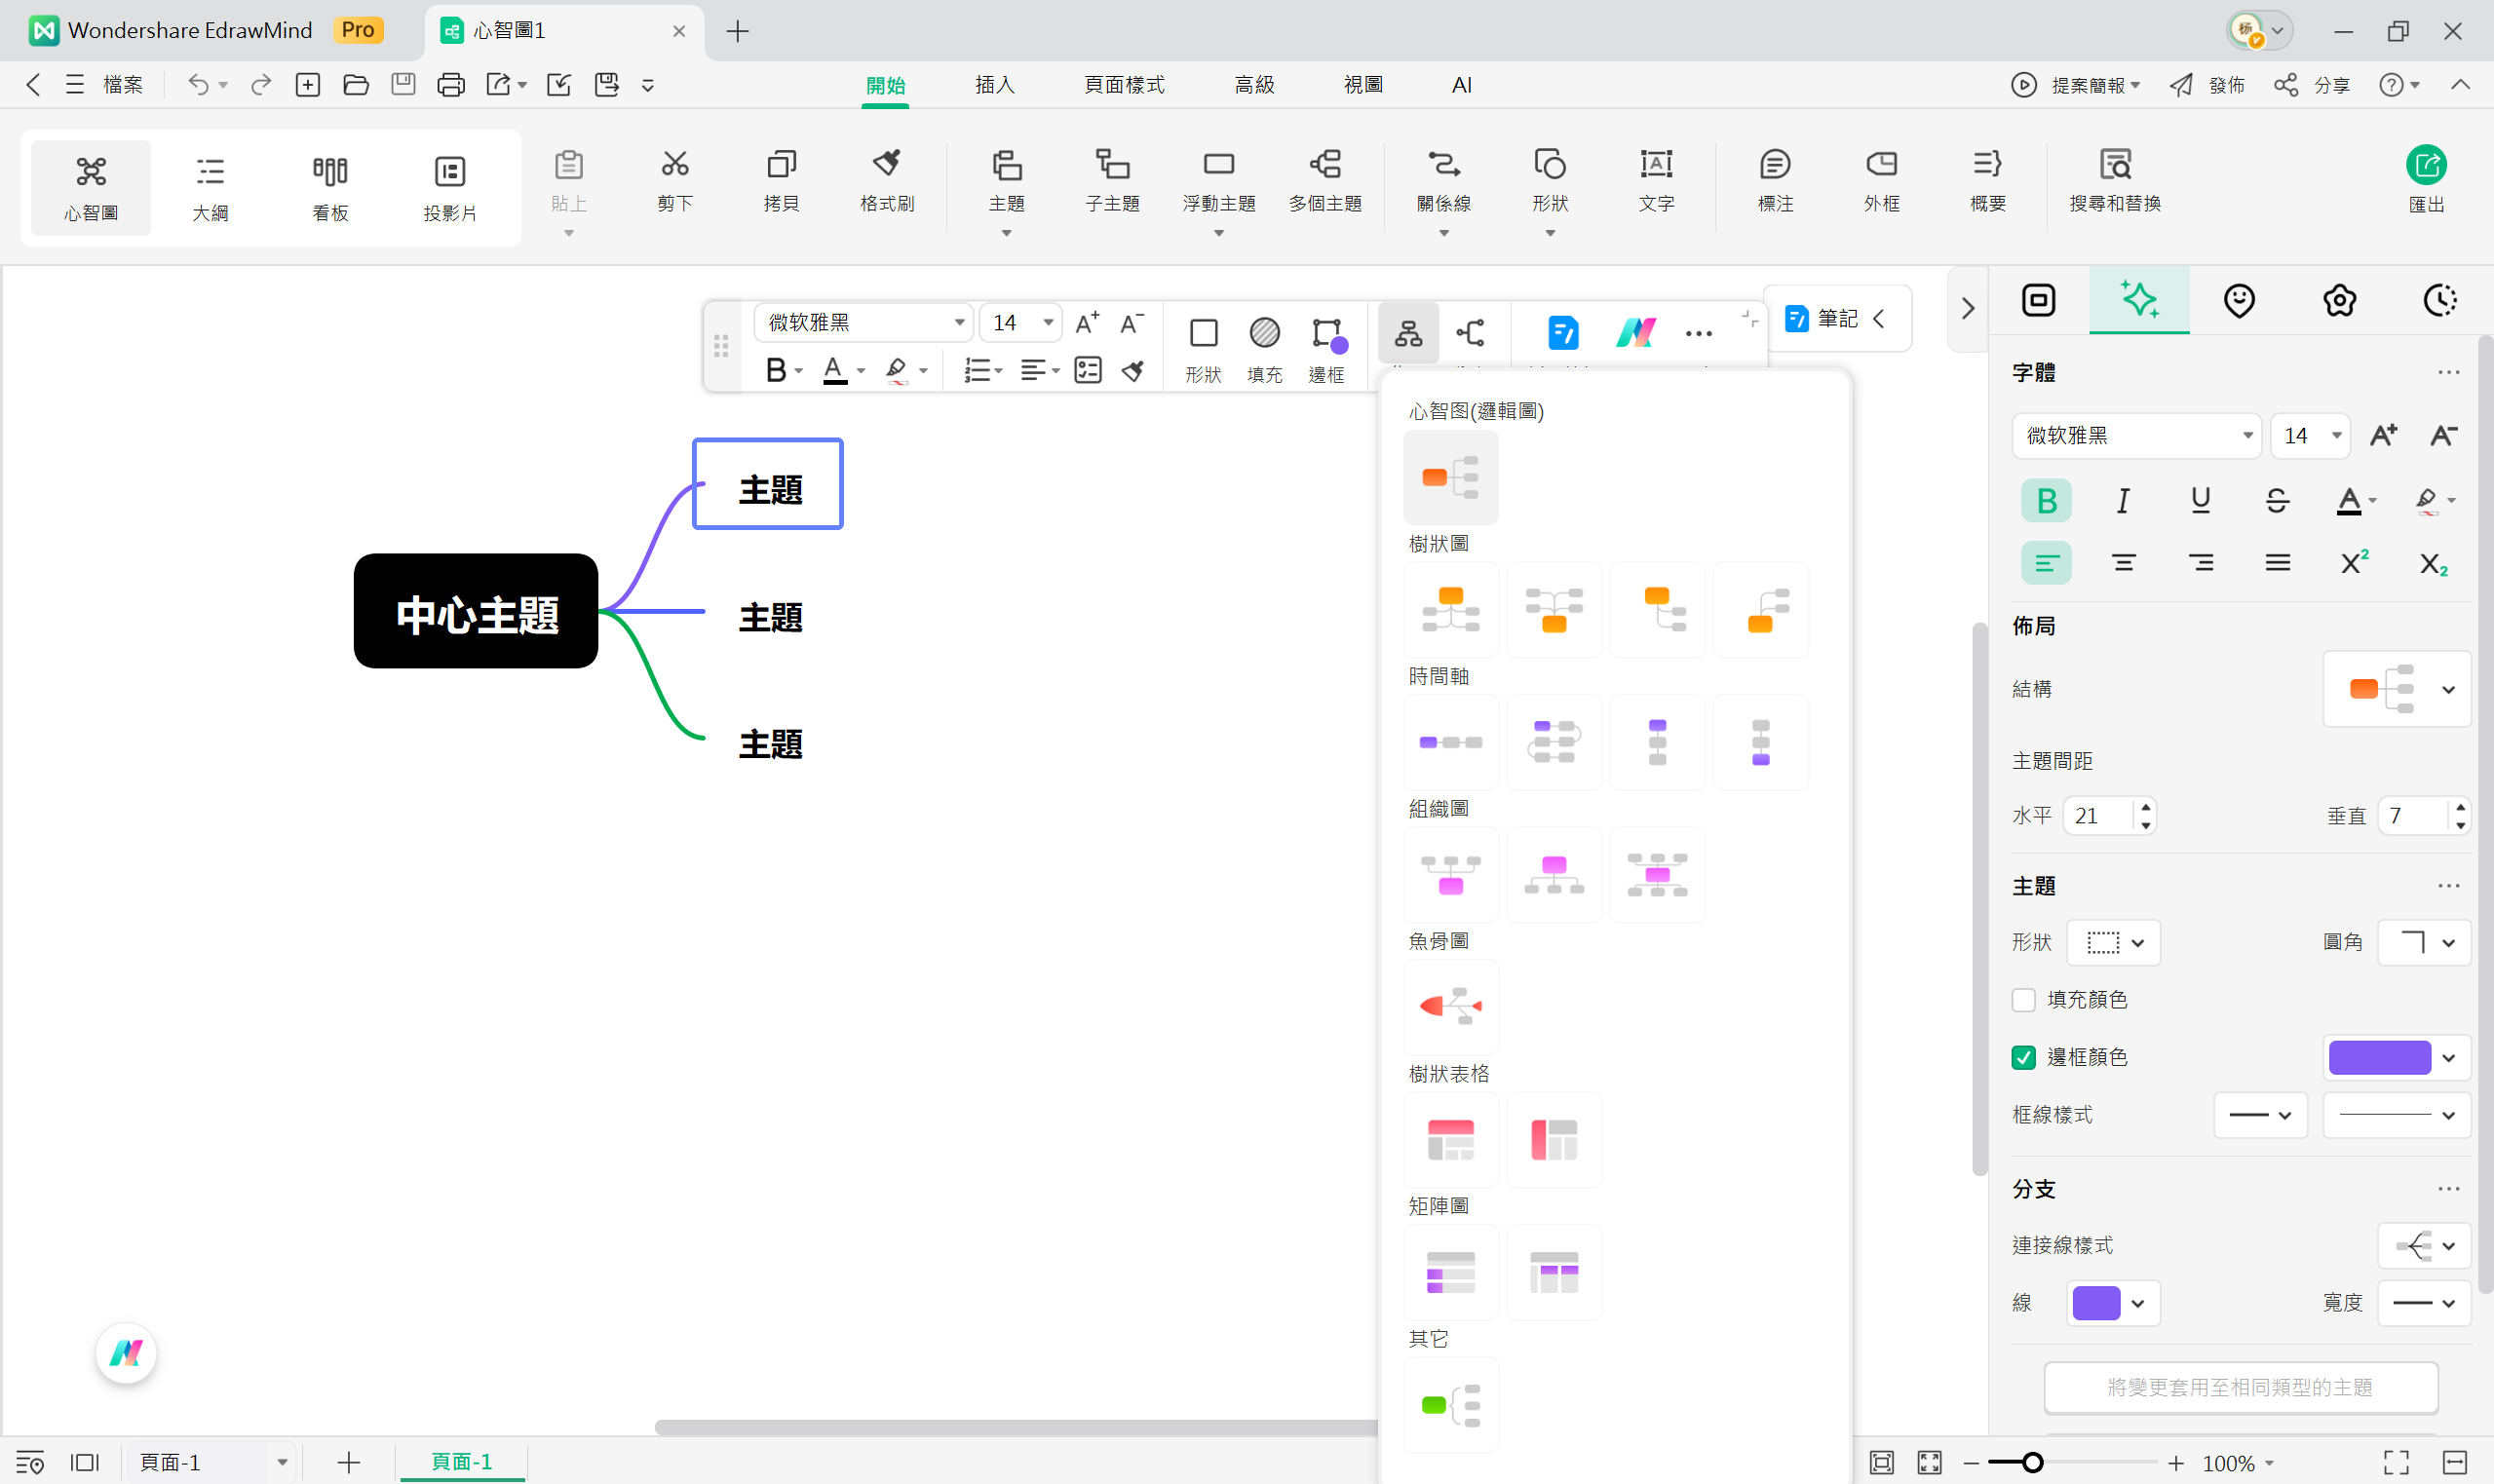This screenshot has width=2494, height=1484.
Task: Open the AI ribbon tab
Action: [1461, 85]
